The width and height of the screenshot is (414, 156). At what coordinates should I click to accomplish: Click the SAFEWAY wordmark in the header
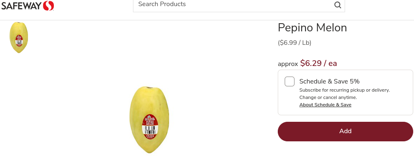pyautogui.click(x=22, y=6)
